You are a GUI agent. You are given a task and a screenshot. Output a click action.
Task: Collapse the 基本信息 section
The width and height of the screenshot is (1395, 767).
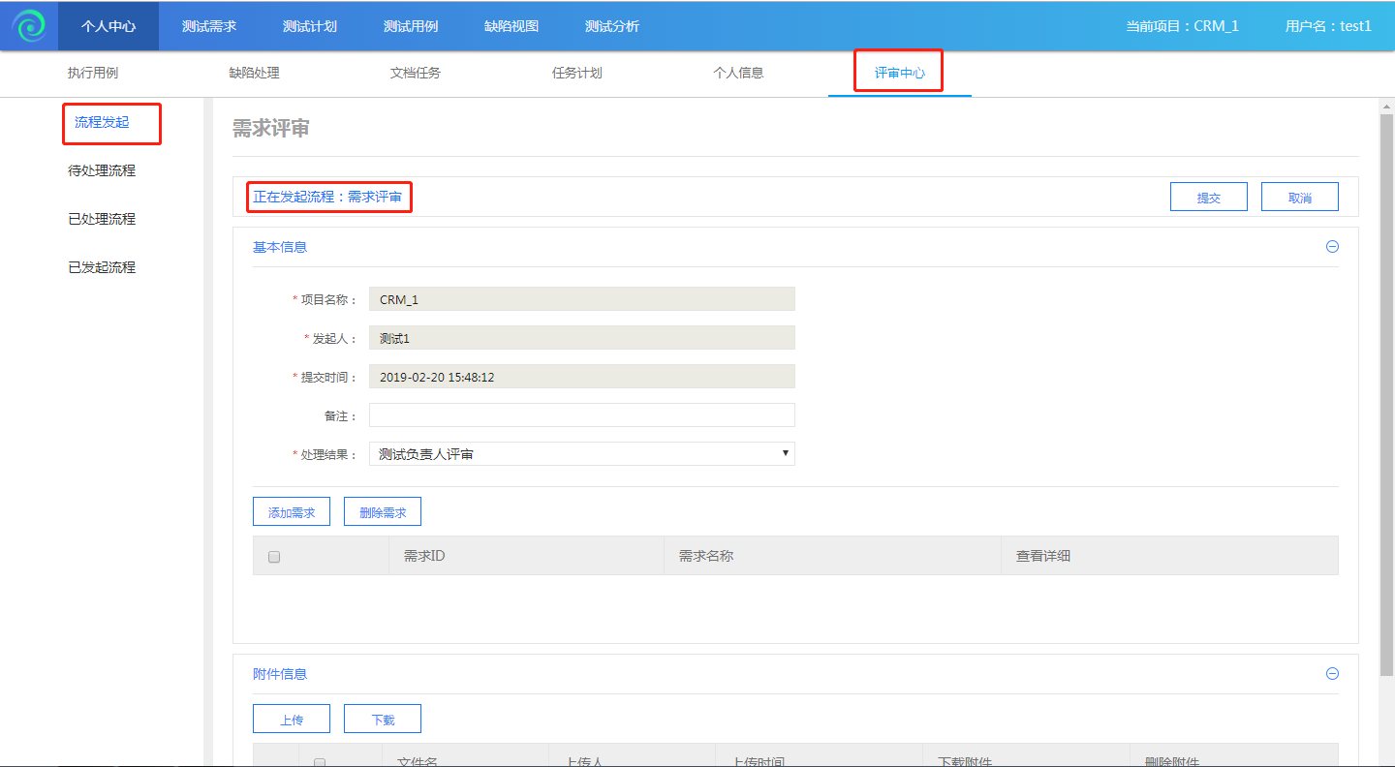[x=1332, y=247]
